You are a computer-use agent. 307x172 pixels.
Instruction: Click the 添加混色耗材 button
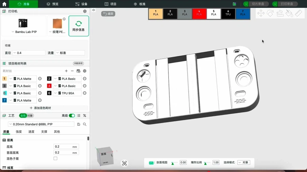[40, 108]
